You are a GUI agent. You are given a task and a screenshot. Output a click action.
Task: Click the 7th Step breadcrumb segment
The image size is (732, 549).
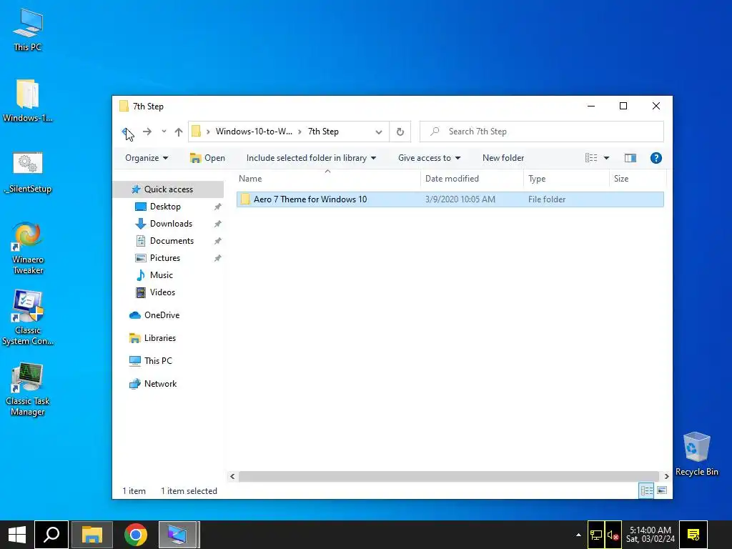tap(323, 132)
